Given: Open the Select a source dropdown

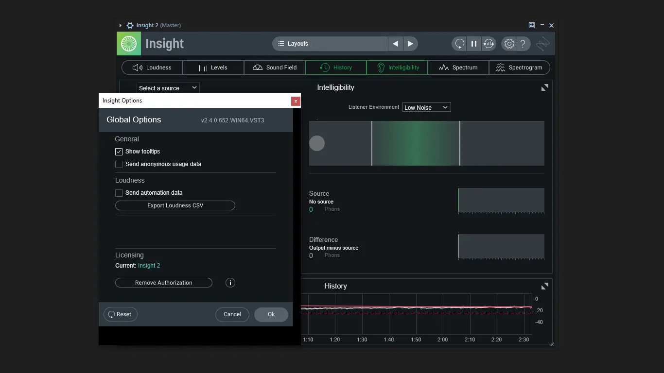Looking at the screenshot, I should (168, 88).
